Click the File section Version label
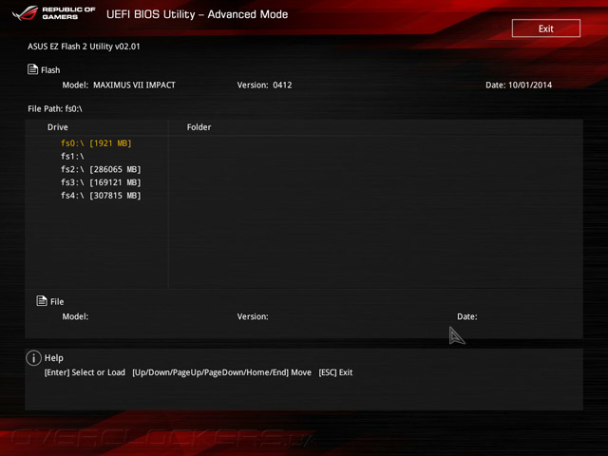The image size is (608, 456). coord(253,316)
